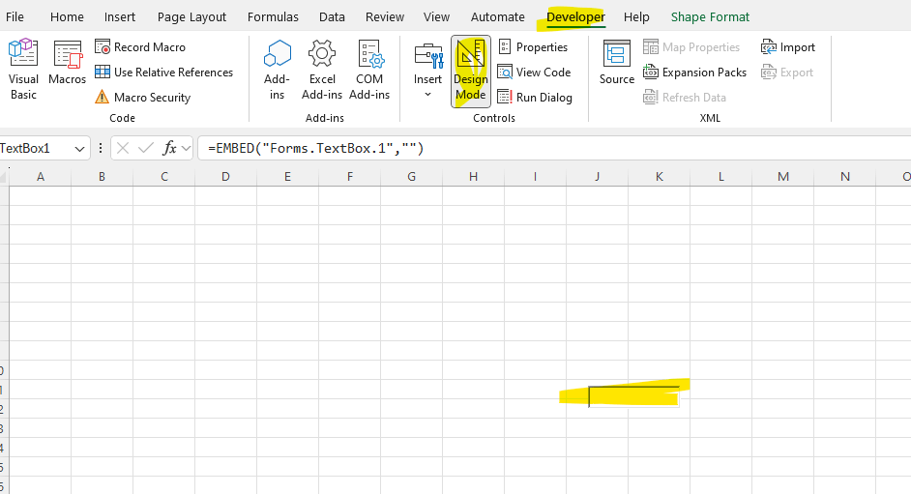Toggle Design Mode
The width and height of the screenshot is (911, 494).
pos(471,71)
